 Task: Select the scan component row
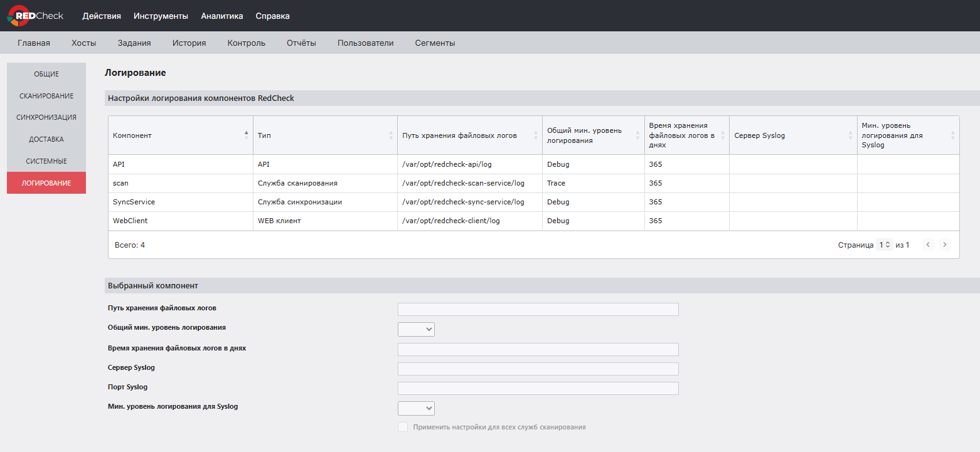(533, 183)
